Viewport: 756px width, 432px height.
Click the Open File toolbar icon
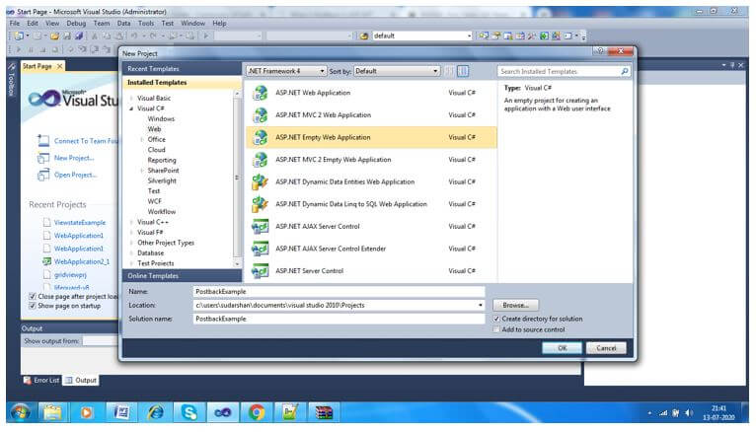pyautogui.click(x=54, y=36)
